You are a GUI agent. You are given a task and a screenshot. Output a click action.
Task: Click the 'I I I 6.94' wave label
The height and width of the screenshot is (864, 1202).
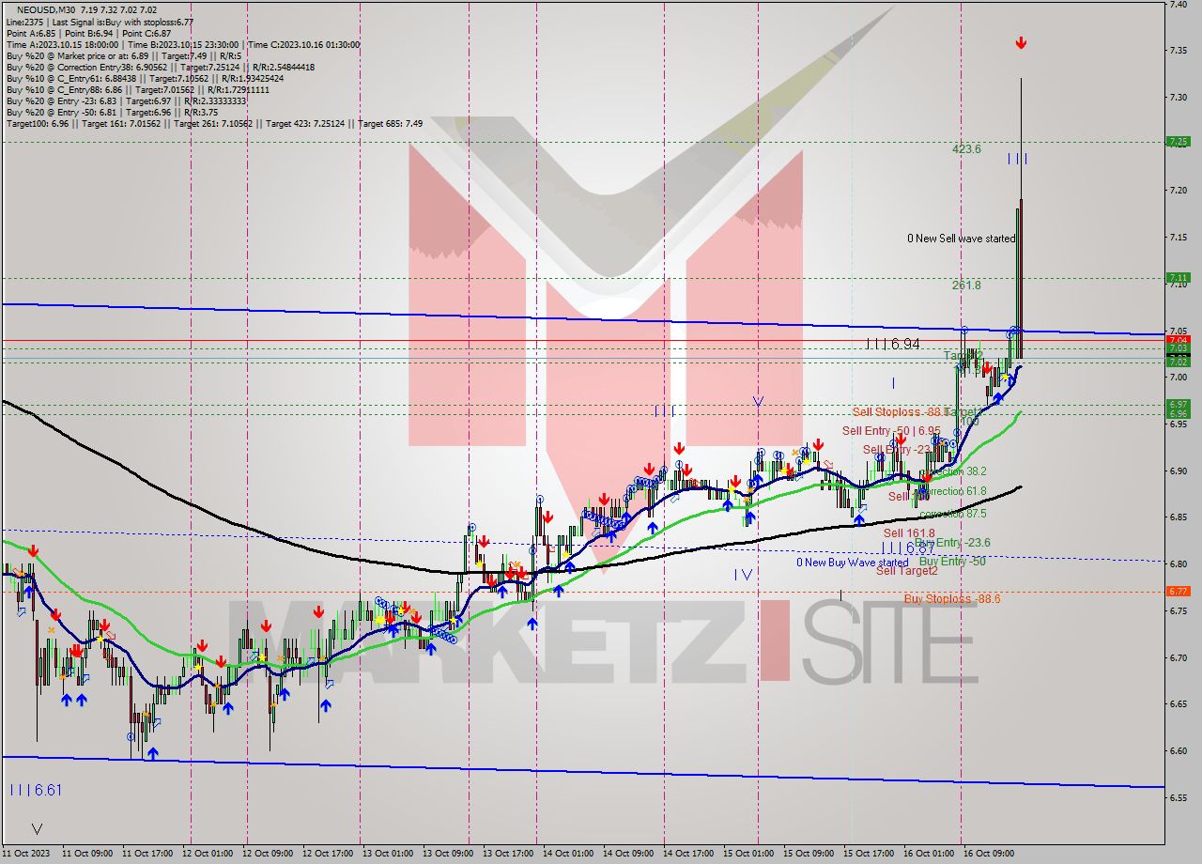892,345
